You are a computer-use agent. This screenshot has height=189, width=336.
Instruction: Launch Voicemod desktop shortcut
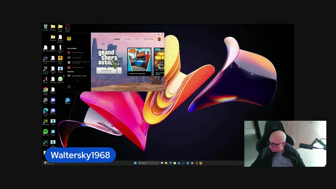(46, 143)
